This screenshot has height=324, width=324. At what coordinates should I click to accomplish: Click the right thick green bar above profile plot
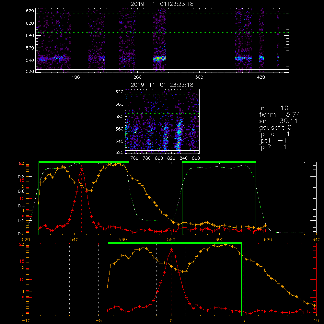click(x=219, y=162)
